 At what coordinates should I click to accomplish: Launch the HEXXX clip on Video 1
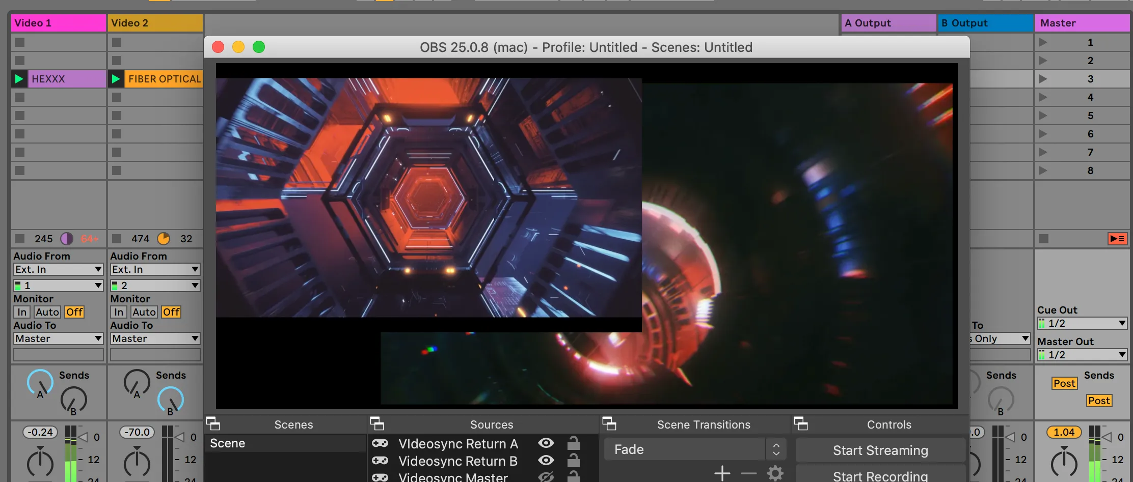click(19, 78)
